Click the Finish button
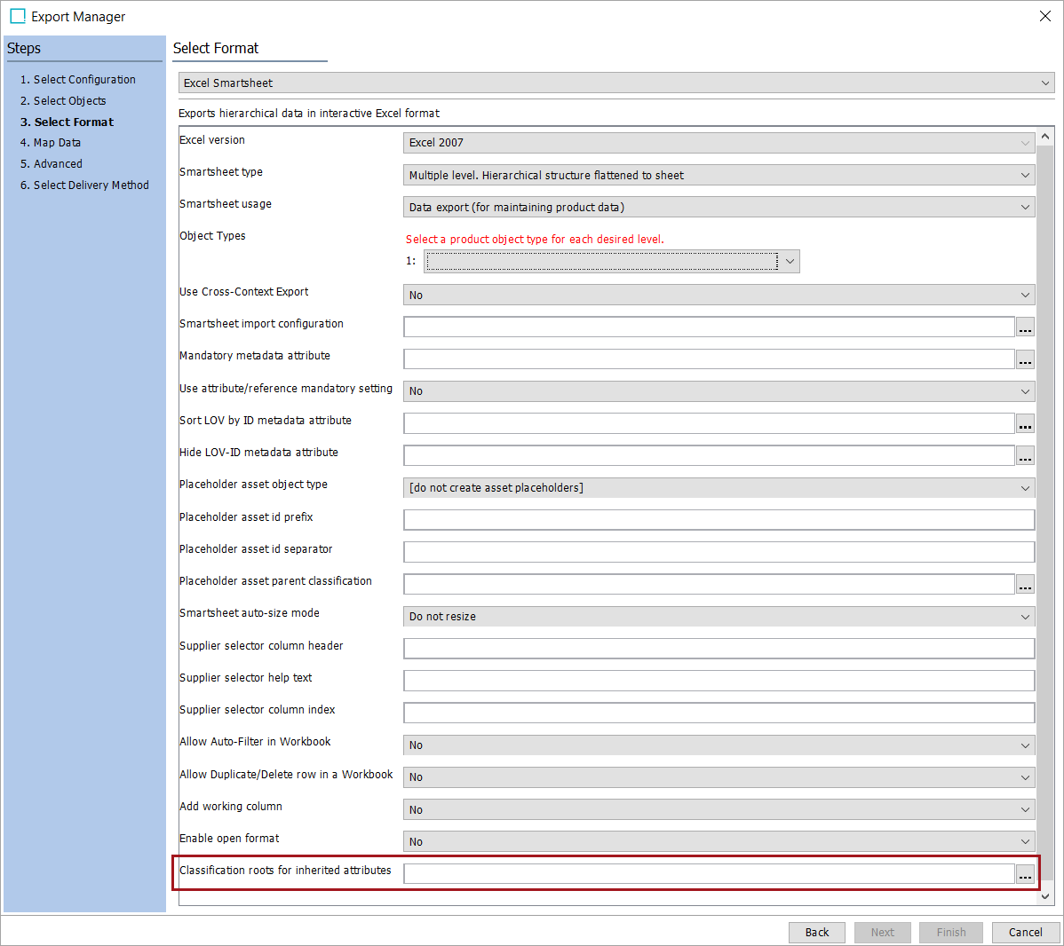 pos(951,933)
